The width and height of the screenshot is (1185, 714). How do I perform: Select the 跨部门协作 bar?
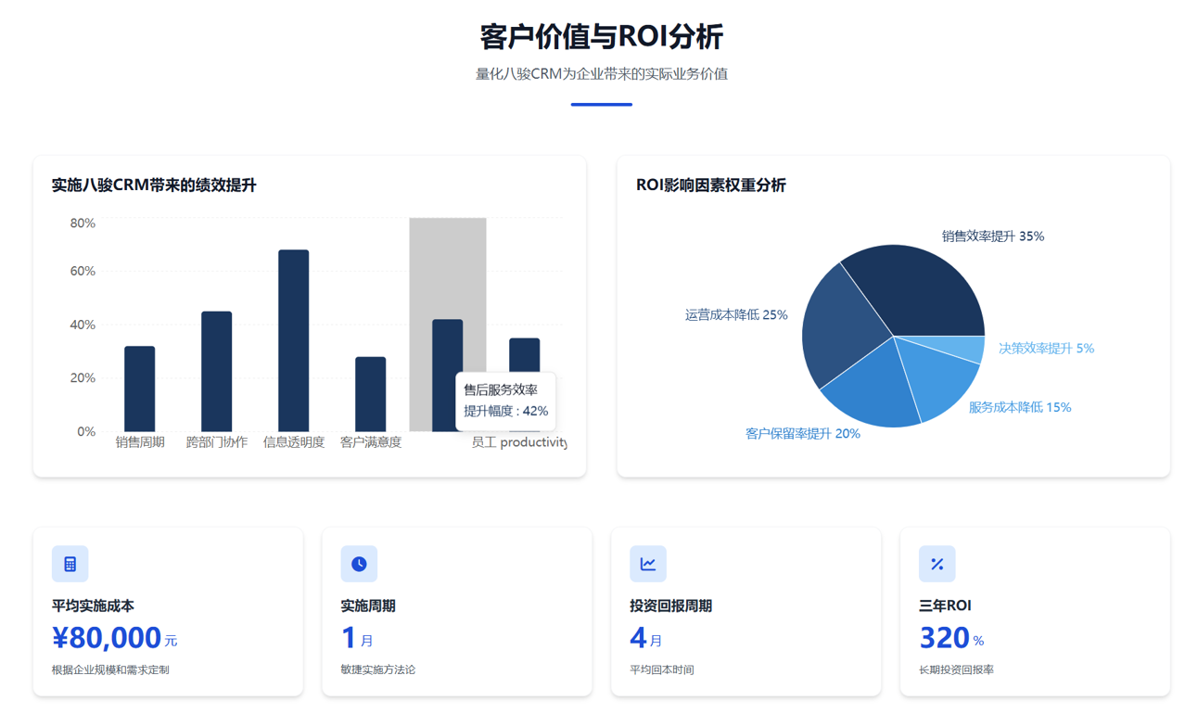(x=217, y=371)
